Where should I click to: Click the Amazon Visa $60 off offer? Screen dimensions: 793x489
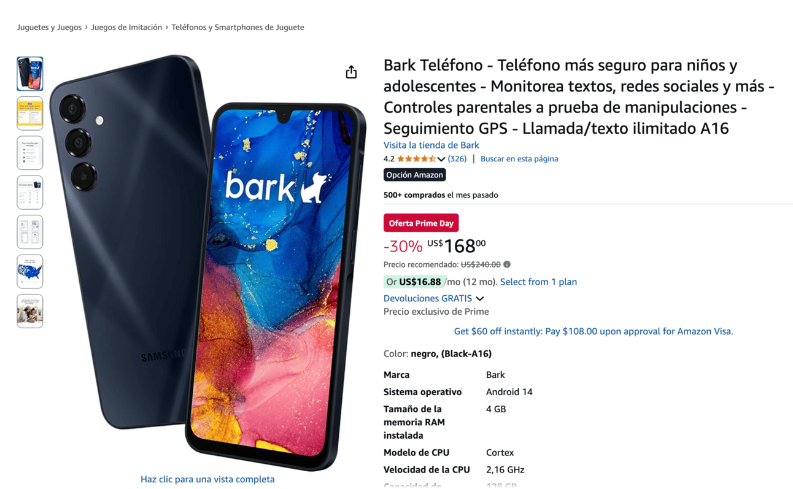pyautogui.click(x=594, y=331)
